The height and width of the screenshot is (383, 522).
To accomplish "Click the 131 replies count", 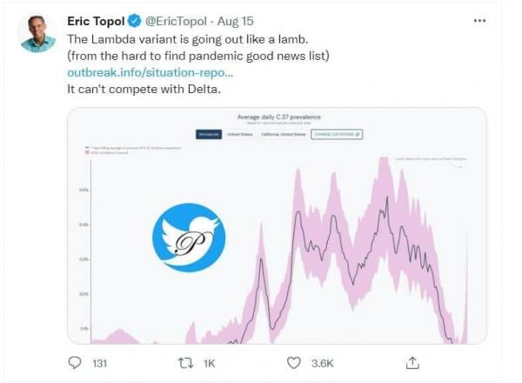I will pos(98,363).
